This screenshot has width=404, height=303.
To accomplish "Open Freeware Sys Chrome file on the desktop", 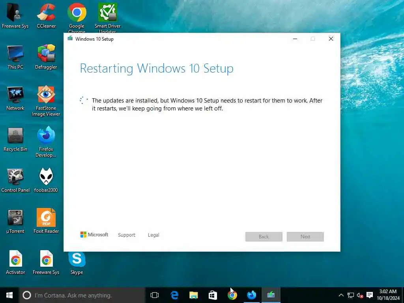I will (46, 262).
